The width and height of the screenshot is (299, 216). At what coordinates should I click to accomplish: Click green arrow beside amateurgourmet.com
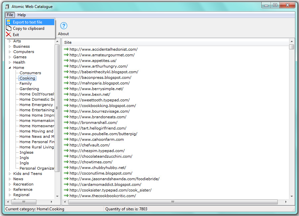pyautogui.click(x=66, y=55)
